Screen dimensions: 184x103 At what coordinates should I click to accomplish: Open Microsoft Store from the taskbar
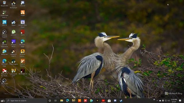click(109, 101)
